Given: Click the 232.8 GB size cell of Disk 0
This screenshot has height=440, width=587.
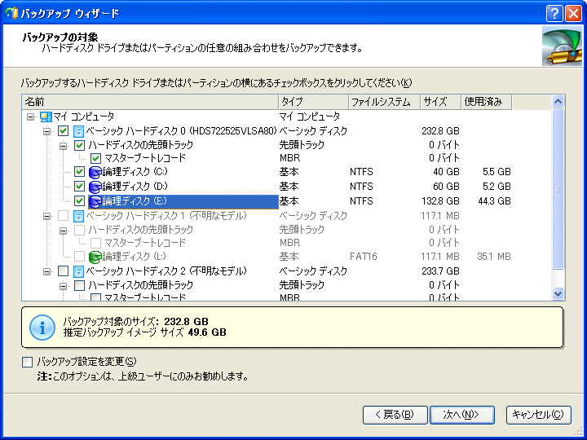Looking at the screenshot, I should pos(440,131).
